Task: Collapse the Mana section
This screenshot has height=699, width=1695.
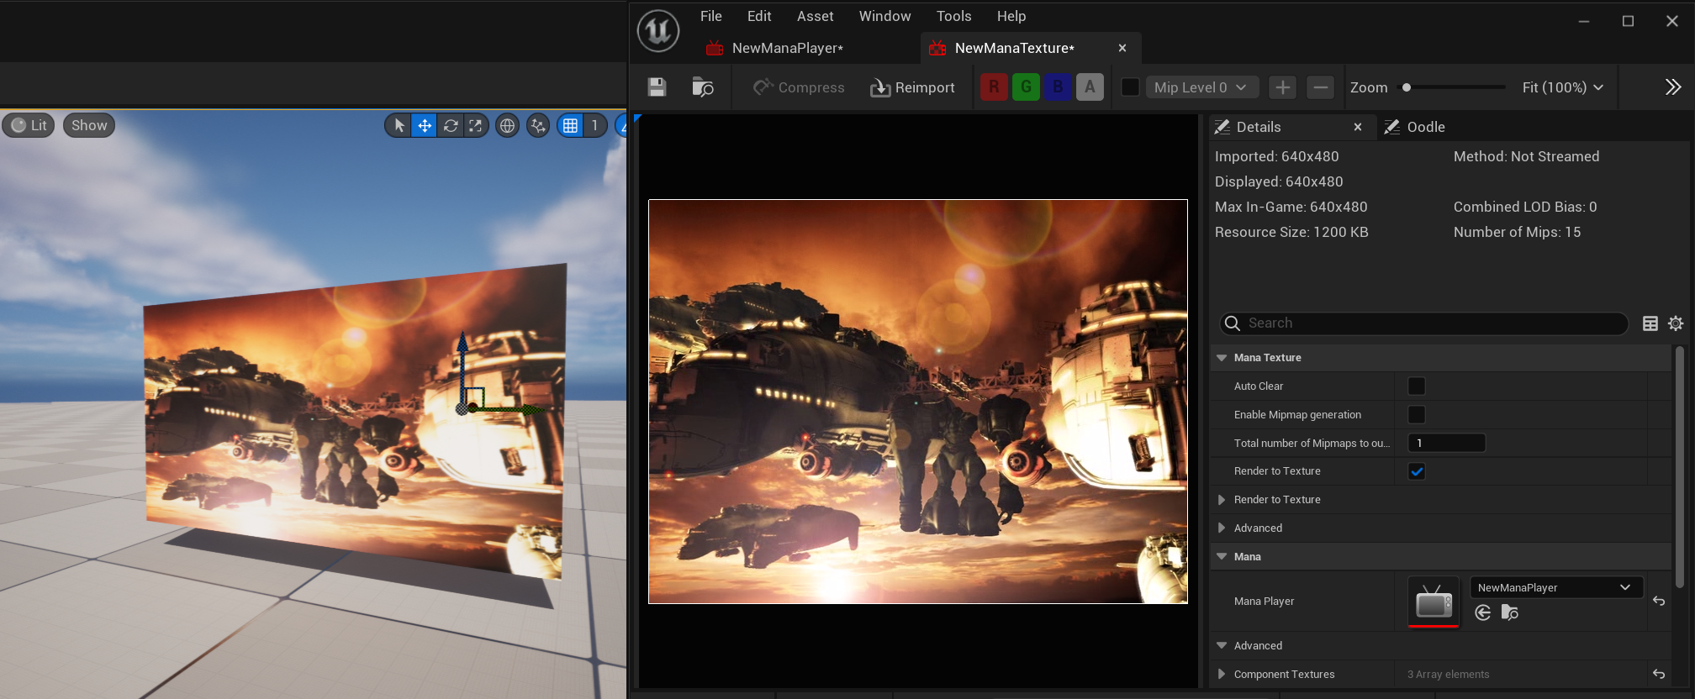Action: 1222,557
